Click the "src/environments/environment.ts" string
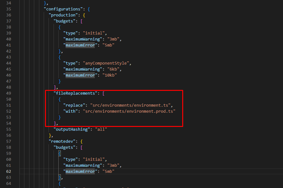 (131, 105)
